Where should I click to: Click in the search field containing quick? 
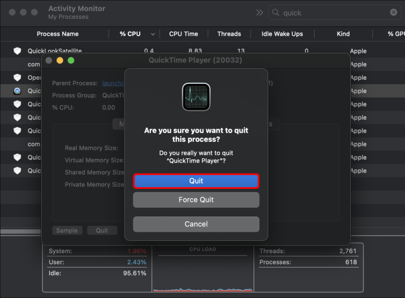point(335,12)
